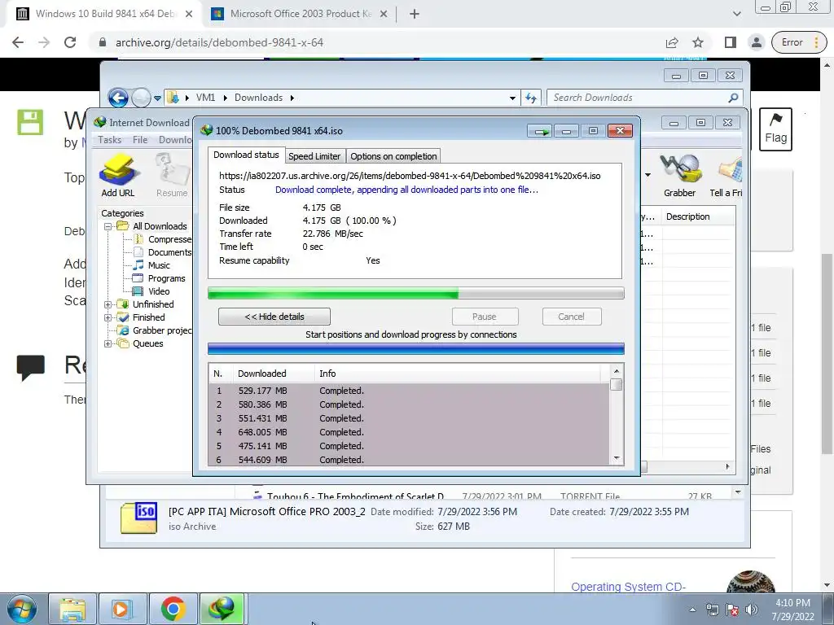Click the Resume toolbar icon in IDM
This screenshot has width=834, height=625.
coord(172,176)
